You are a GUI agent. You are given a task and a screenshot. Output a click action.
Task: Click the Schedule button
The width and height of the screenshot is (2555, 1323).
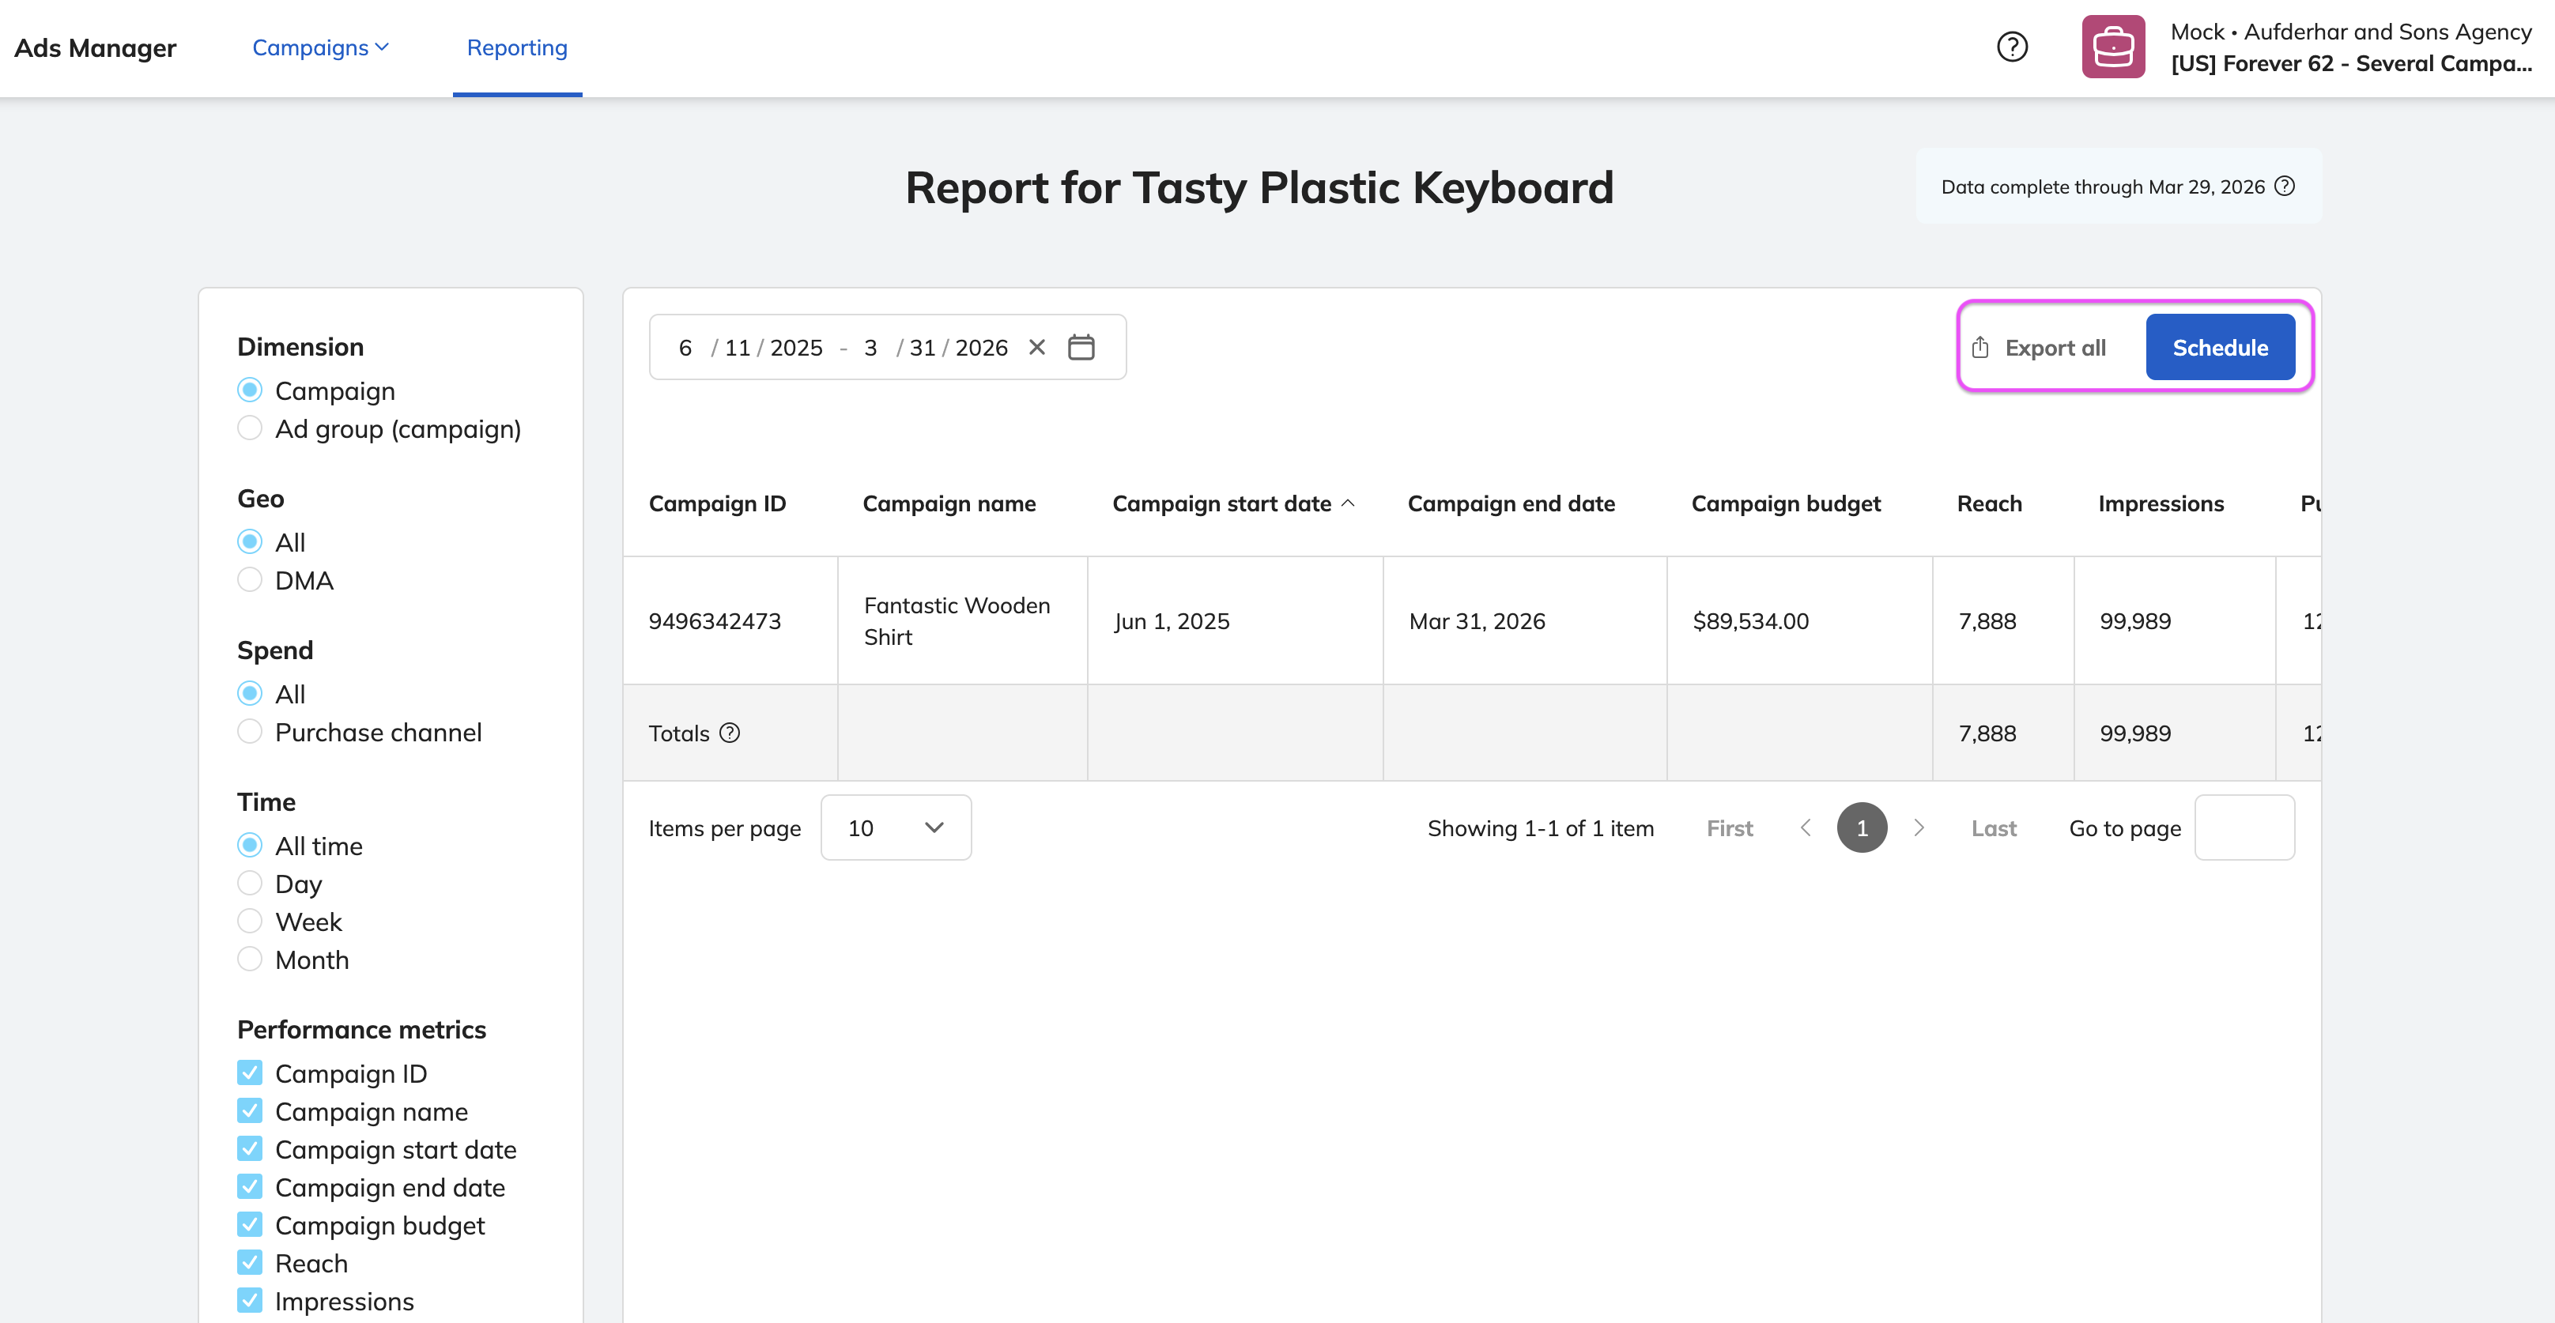pyautogui.click(x=2219, y=347)
